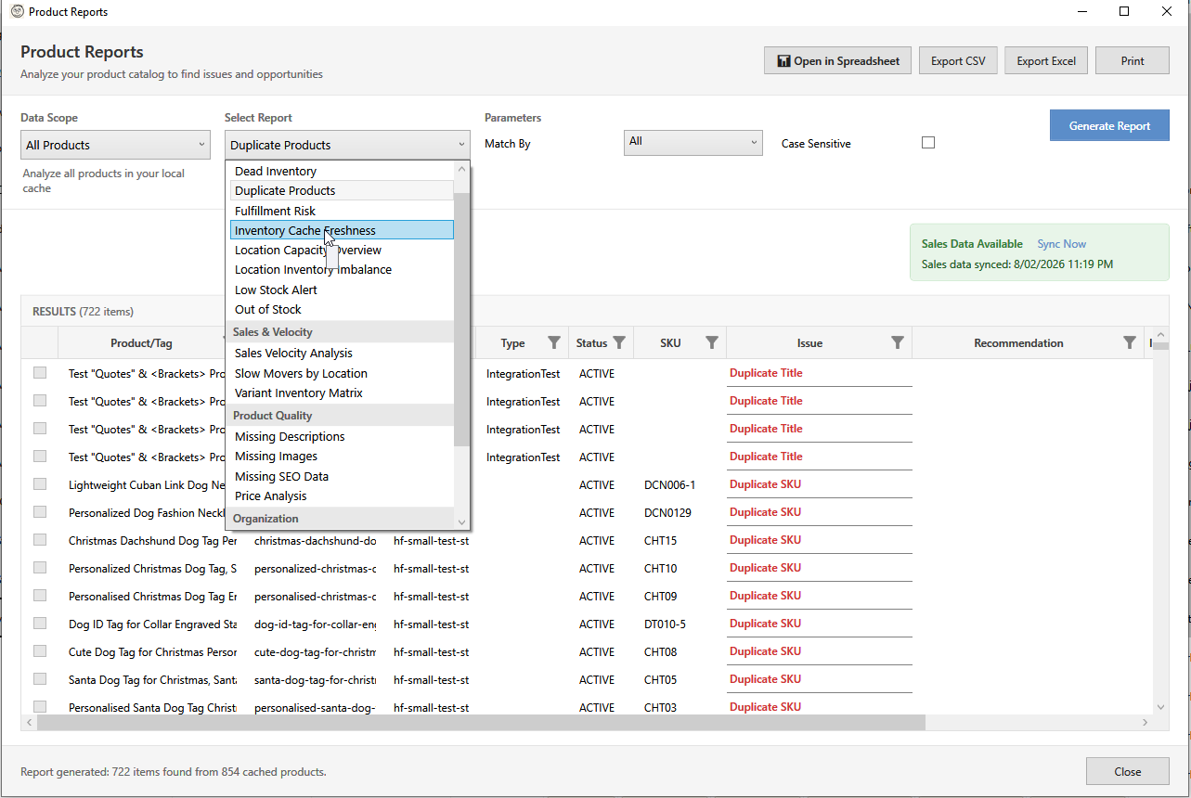The width and height of the screenshot is (1191, 798).
Task: Open the Data Scope dropdown
Action: tap(114, 144)
